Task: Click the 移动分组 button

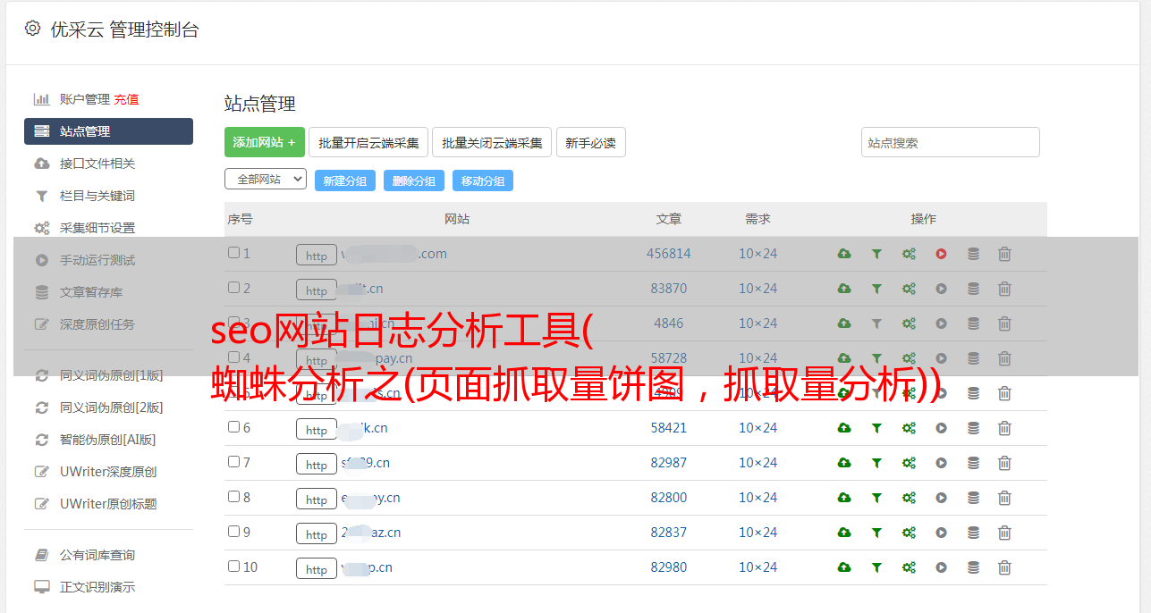Action: (x=483, y=181)
